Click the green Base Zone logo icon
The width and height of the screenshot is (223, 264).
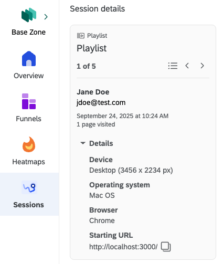tap(29, 15)
